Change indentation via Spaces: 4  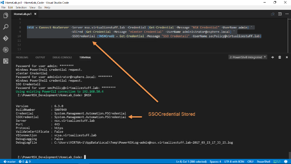point(215,161)
